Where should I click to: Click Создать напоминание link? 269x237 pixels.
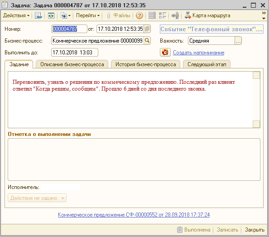(x=198, y=53)
